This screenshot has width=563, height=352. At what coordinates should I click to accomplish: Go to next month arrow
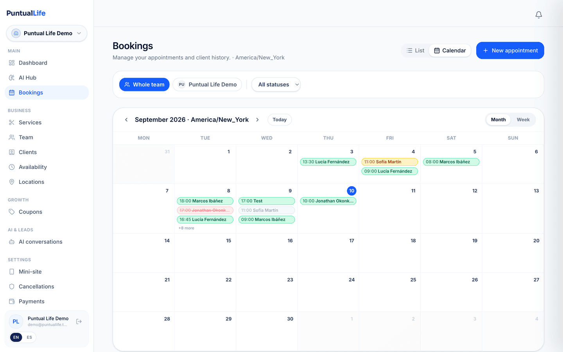pos(257,120)
